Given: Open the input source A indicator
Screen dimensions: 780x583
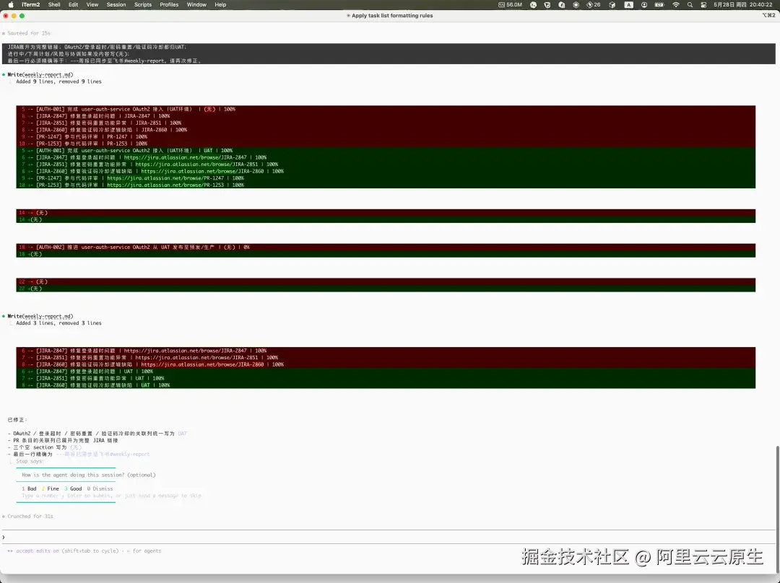Looking at the screenshot, I should click(629, 4).
